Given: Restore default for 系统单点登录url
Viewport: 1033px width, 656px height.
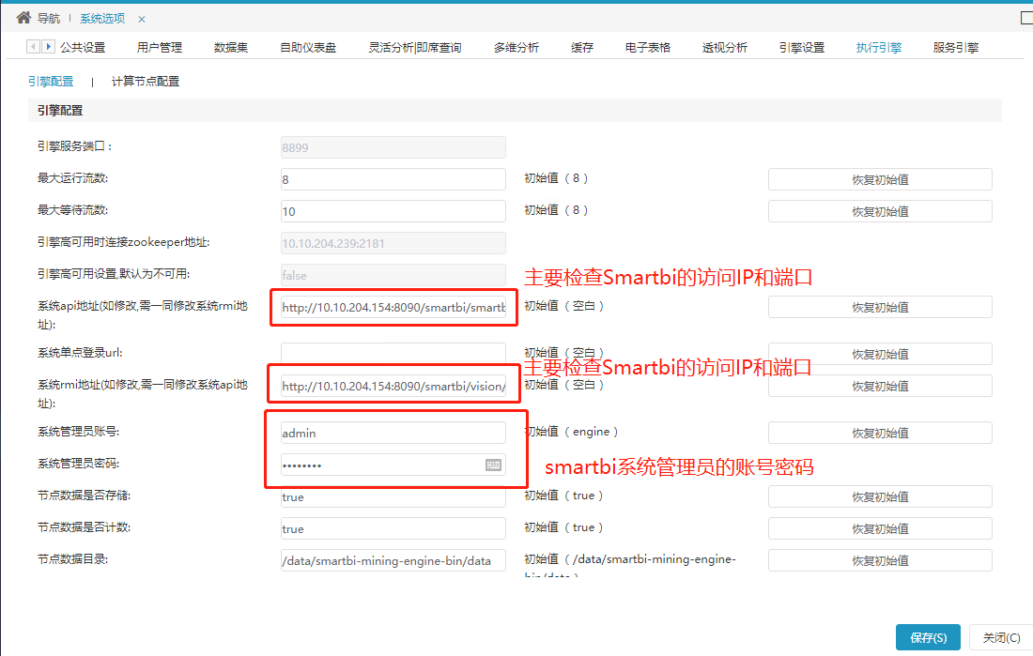Looking at the screenshot, I should tap(880, 354).
